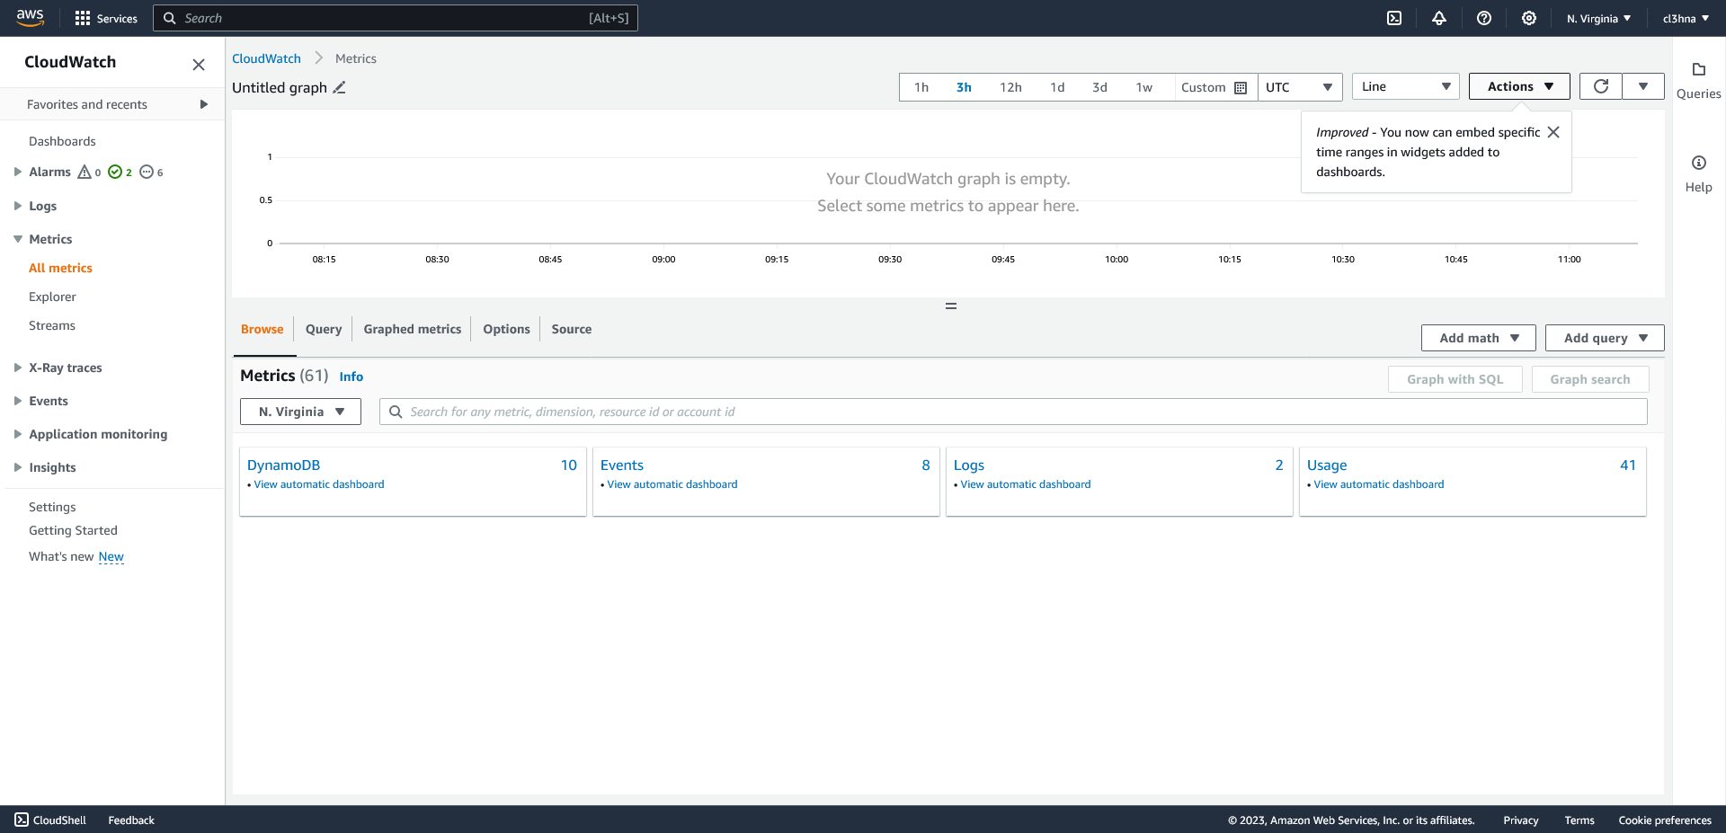Open the refresh interval options dropdown arrow
The width and height of the screenshot is (1726, 833).
[1643, 86]
